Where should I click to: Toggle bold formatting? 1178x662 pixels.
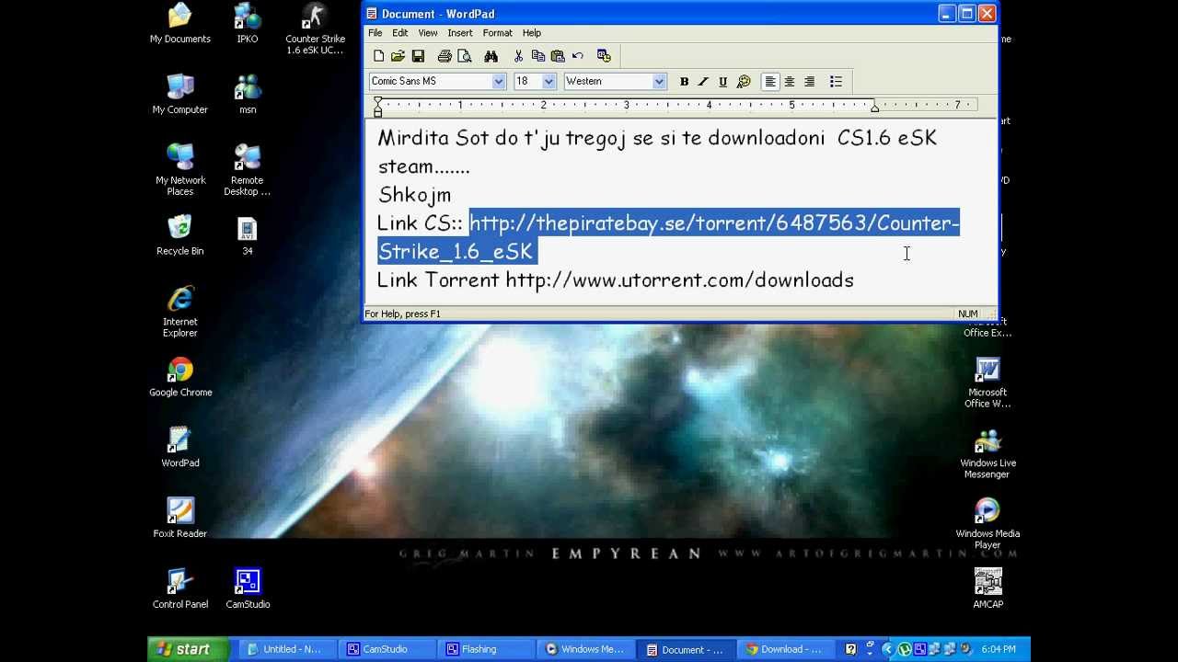[684, 82]
